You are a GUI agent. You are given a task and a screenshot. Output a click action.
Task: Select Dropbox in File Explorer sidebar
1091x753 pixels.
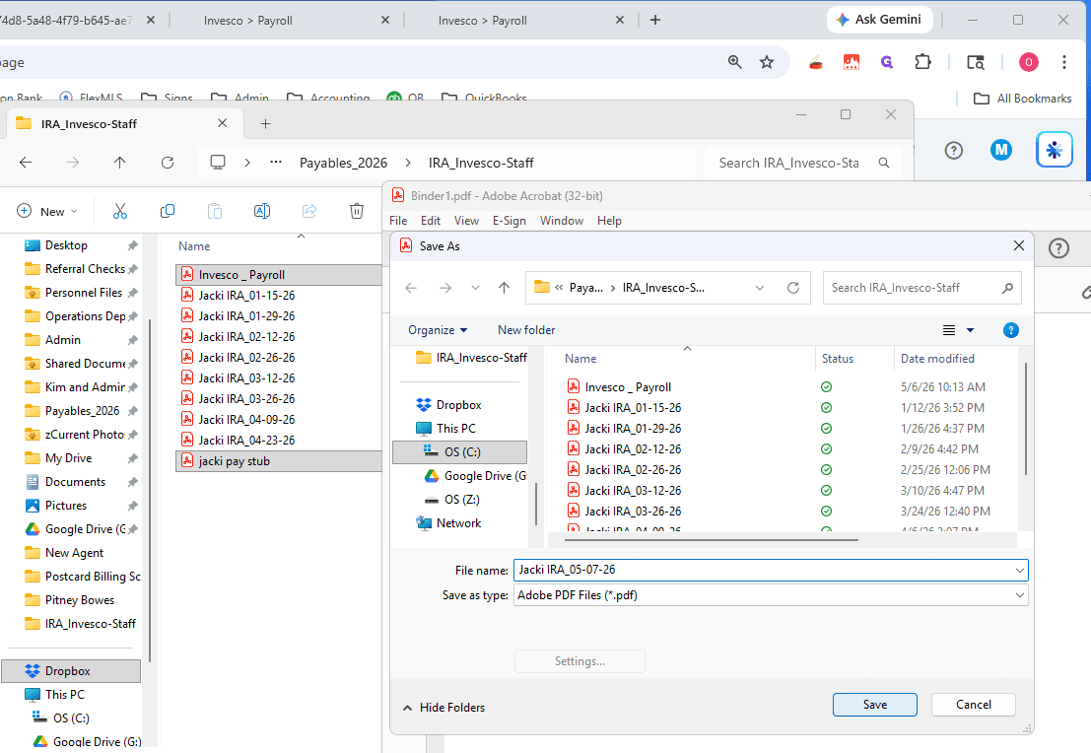tap(71, 671)
